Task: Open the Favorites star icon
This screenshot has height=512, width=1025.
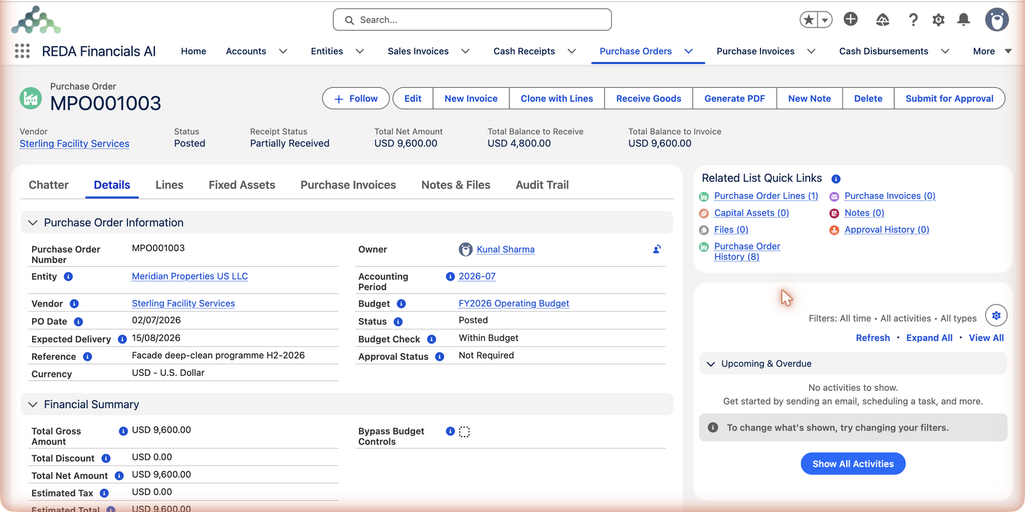Action: point(809,20)
